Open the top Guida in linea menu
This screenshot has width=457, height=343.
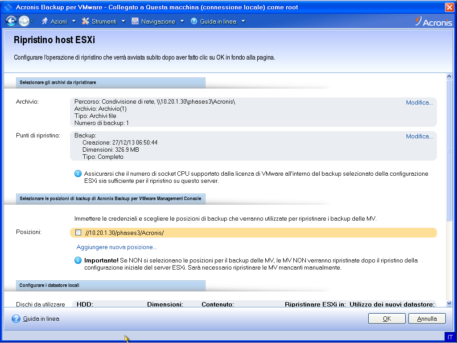pos(218,21)
